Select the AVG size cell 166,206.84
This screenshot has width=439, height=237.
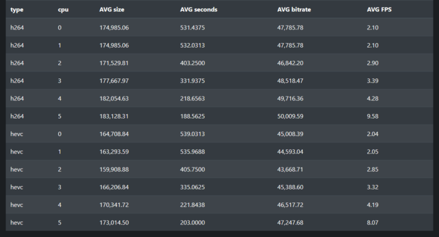click(114, 187)
